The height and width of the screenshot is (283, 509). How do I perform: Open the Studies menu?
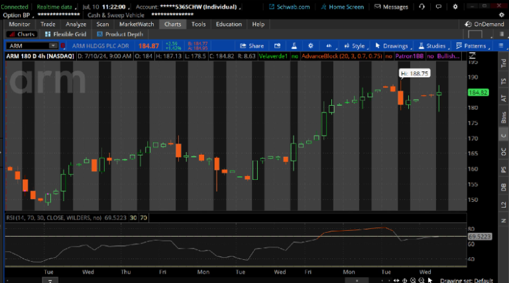432,46
